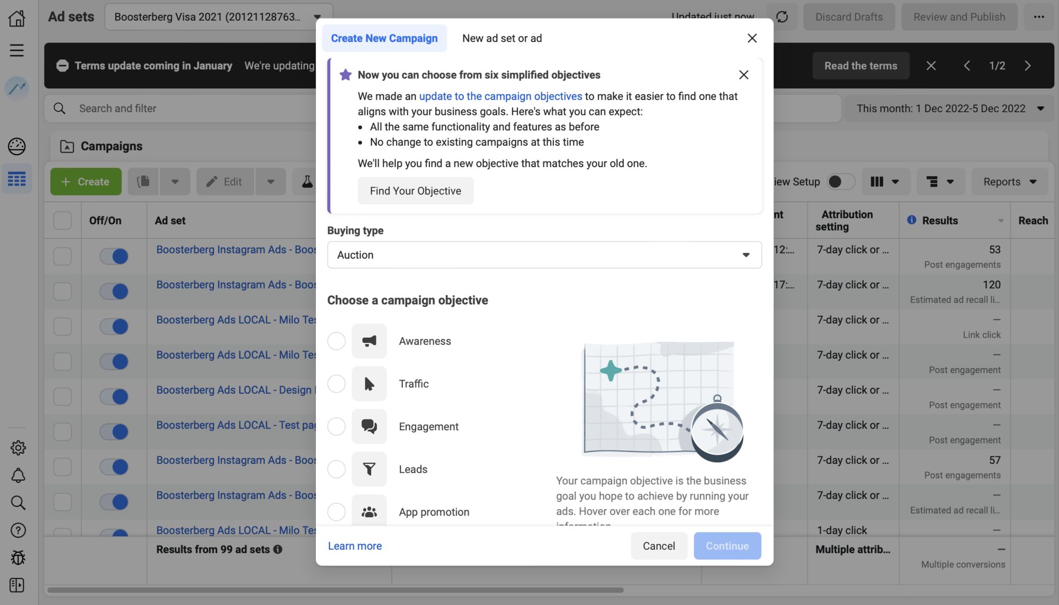The width and height of the screenshot is (1059, 605).
Task: Switch to New ad set or ad tab
Action: [x=502, y=38]
